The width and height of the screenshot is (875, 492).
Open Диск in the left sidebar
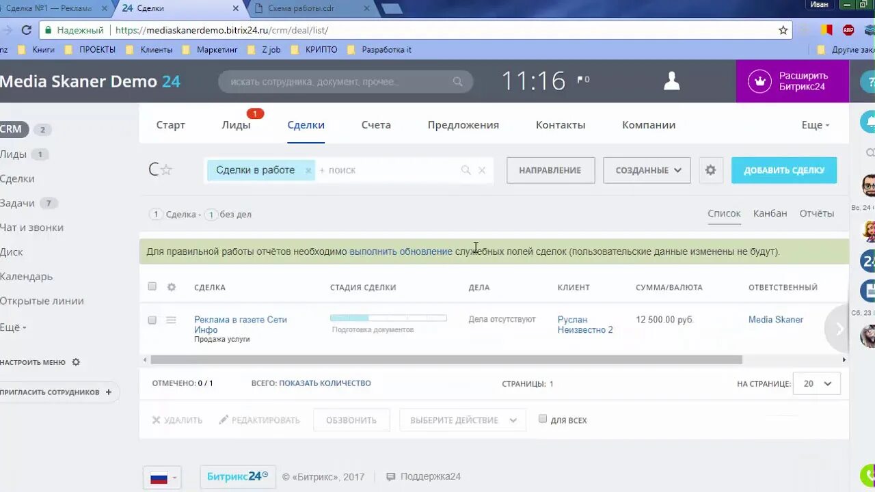[x=12, y=252]
